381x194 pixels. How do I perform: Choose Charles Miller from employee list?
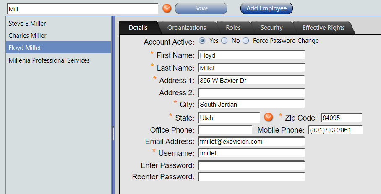(x=28, y=36)
